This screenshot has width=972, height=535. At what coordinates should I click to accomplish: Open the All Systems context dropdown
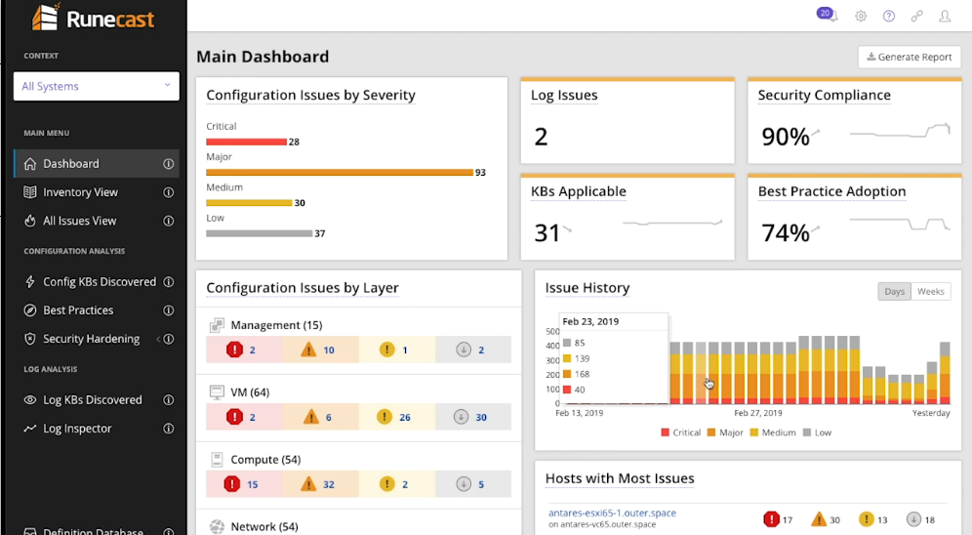96,86
